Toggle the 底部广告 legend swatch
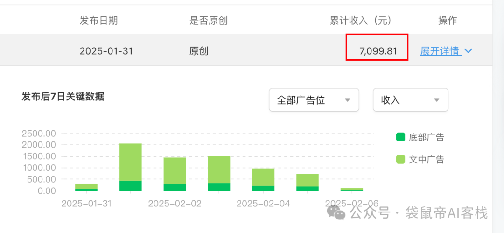 pos(400,137)
